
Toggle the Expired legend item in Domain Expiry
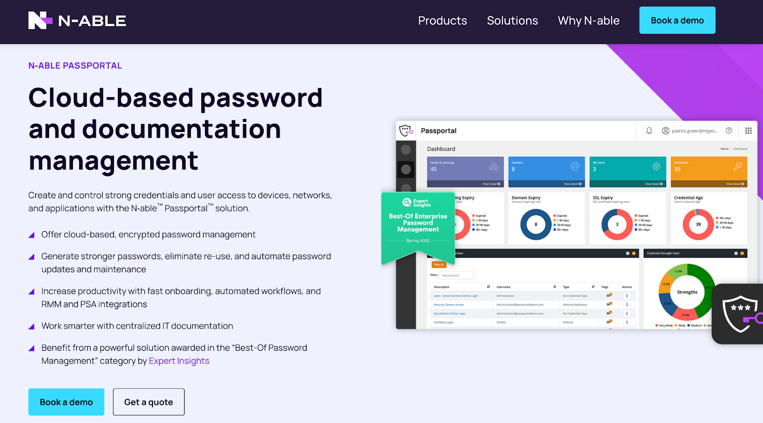560,216
